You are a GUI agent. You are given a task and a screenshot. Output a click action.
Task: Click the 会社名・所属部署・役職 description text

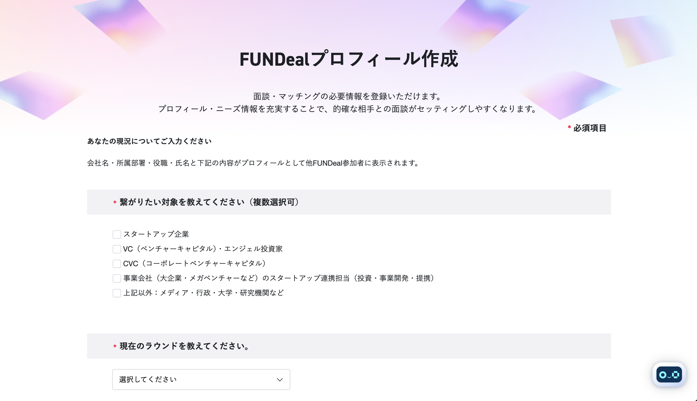click(253, 163)
